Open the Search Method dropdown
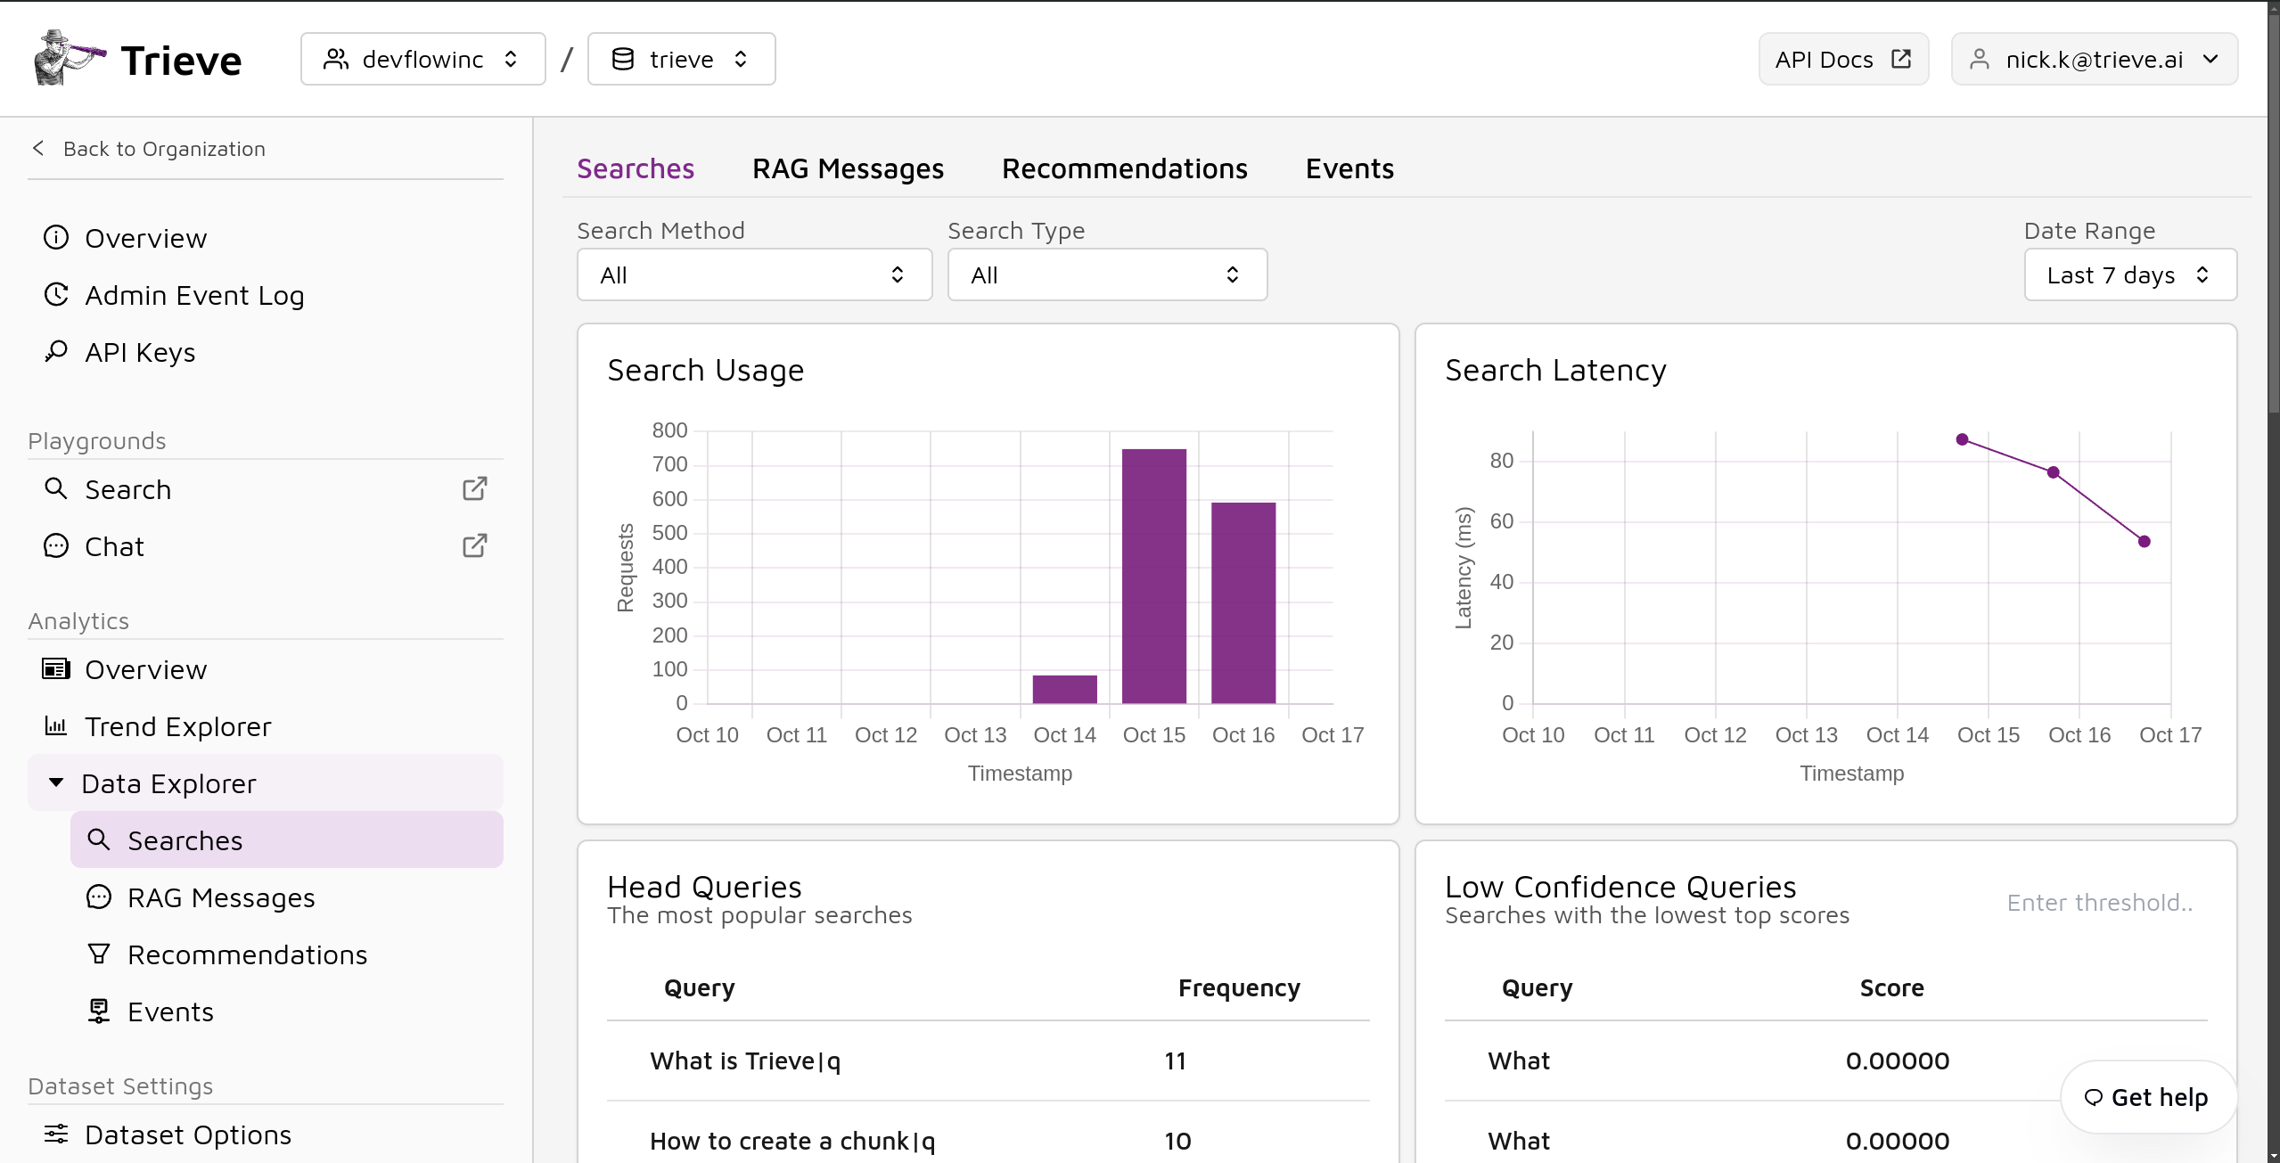 pos(754,274)
